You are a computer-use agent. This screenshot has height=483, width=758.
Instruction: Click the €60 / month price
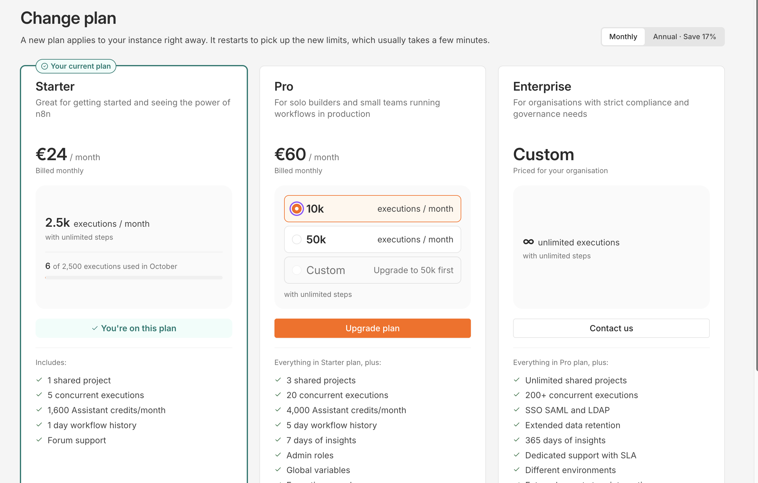(307, 154)
